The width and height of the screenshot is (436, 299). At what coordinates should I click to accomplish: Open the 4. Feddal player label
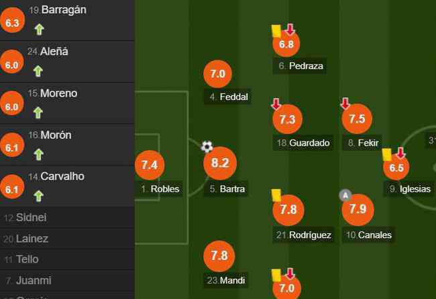pos(228,97)
